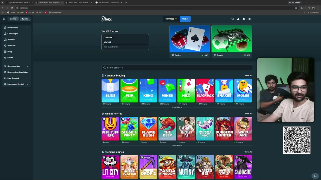Expand the Promotions menu chevron
The image size is (321, 180).
[x=28, y=27]
